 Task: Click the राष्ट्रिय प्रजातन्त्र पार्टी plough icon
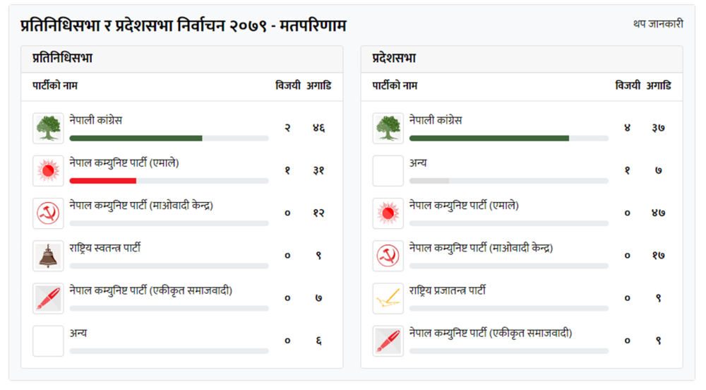(x=388, y=298)
